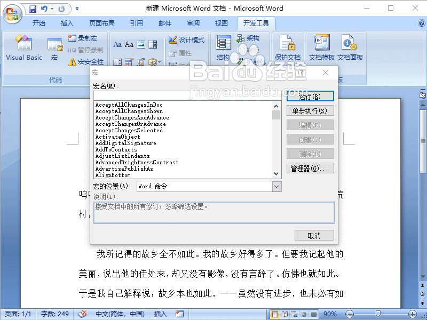Open the 页面布局 (Page Layout) tab
This screenshot has width=427, height=320.
(x=102, y=23)
